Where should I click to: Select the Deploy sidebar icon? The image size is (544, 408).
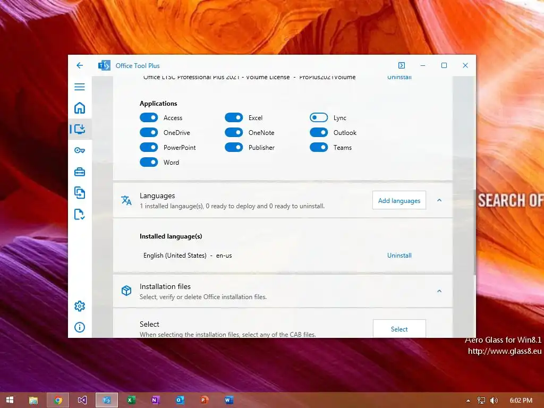click(x=80, y=129)
